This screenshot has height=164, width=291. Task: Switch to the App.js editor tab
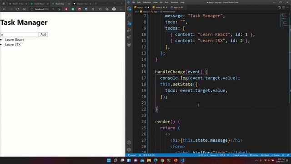[x=141, y=7]
